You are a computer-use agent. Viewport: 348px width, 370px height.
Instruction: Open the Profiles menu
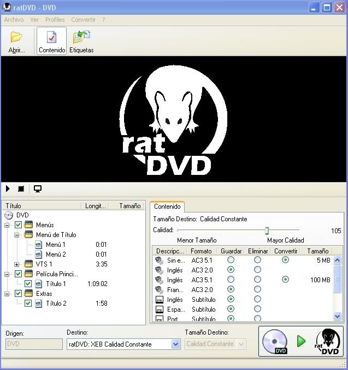pyautogui.click(x=55, y=20)
